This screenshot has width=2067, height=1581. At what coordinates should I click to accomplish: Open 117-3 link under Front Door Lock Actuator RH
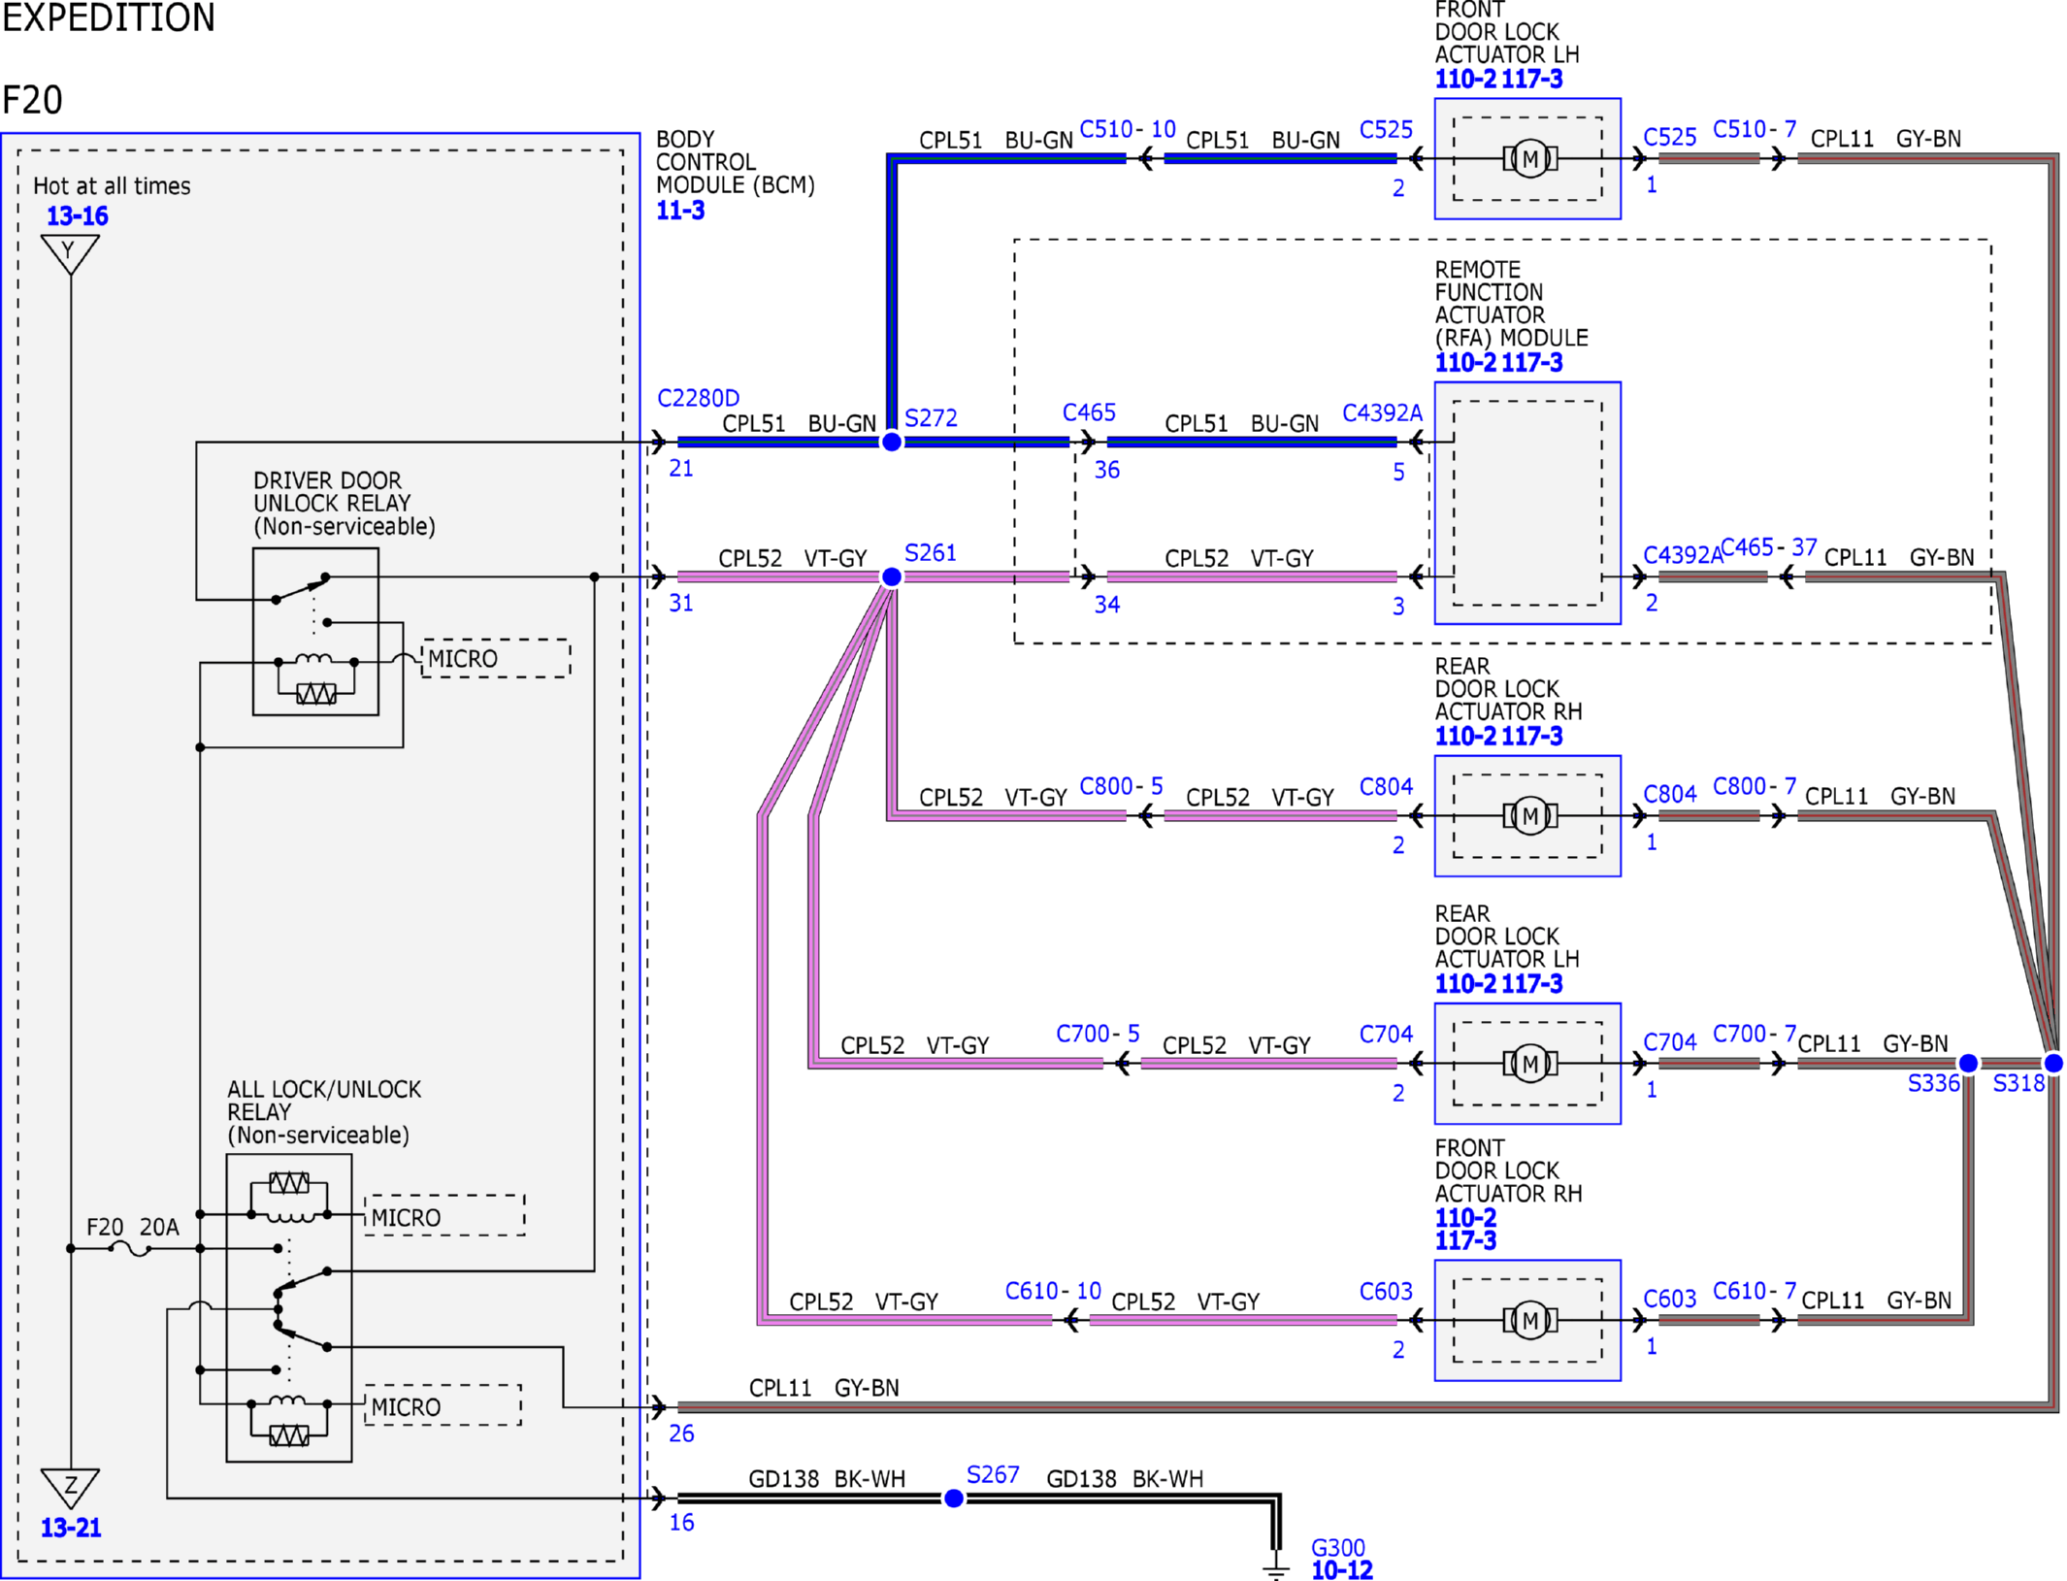pos(1465,1241)
